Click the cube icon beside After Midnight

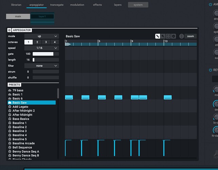coord(10,115)
